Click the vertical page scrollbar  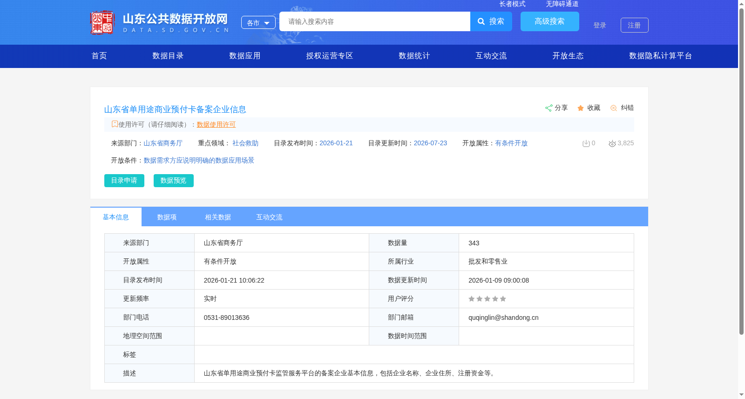pyautogui.click(x=741, y=171)
